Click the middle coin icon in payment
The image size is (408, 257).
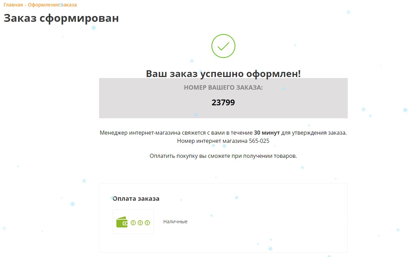[140, 223]
